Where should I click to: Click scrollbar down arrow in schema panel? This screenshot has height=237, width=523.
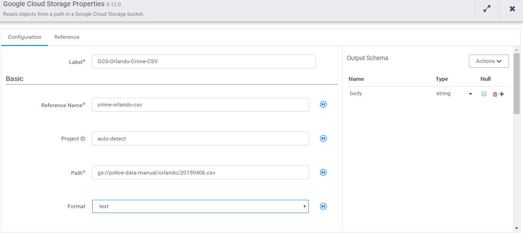pyautogui.click(x=516, y=228)
